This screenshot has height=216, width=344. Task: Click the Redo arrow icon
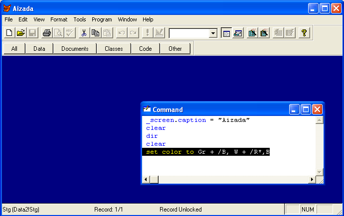(133, 33)
